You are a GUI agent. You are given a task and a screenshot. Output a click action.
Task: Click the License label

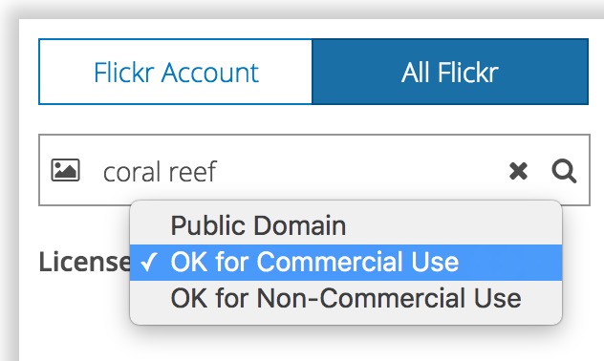click(85, 262)
